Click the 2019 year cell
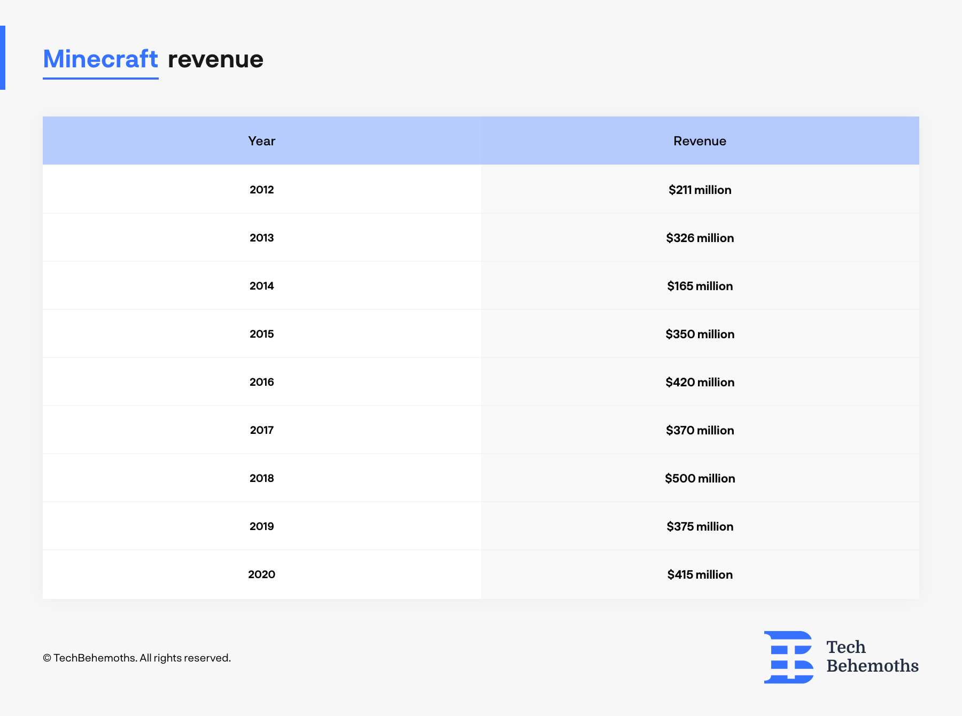The width and height of the screenshot is (962, 716). [x=262, y=526]
